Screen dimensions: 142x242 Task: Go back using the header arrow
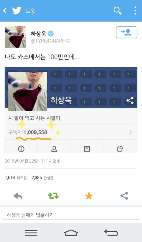[x=5, y=11]
